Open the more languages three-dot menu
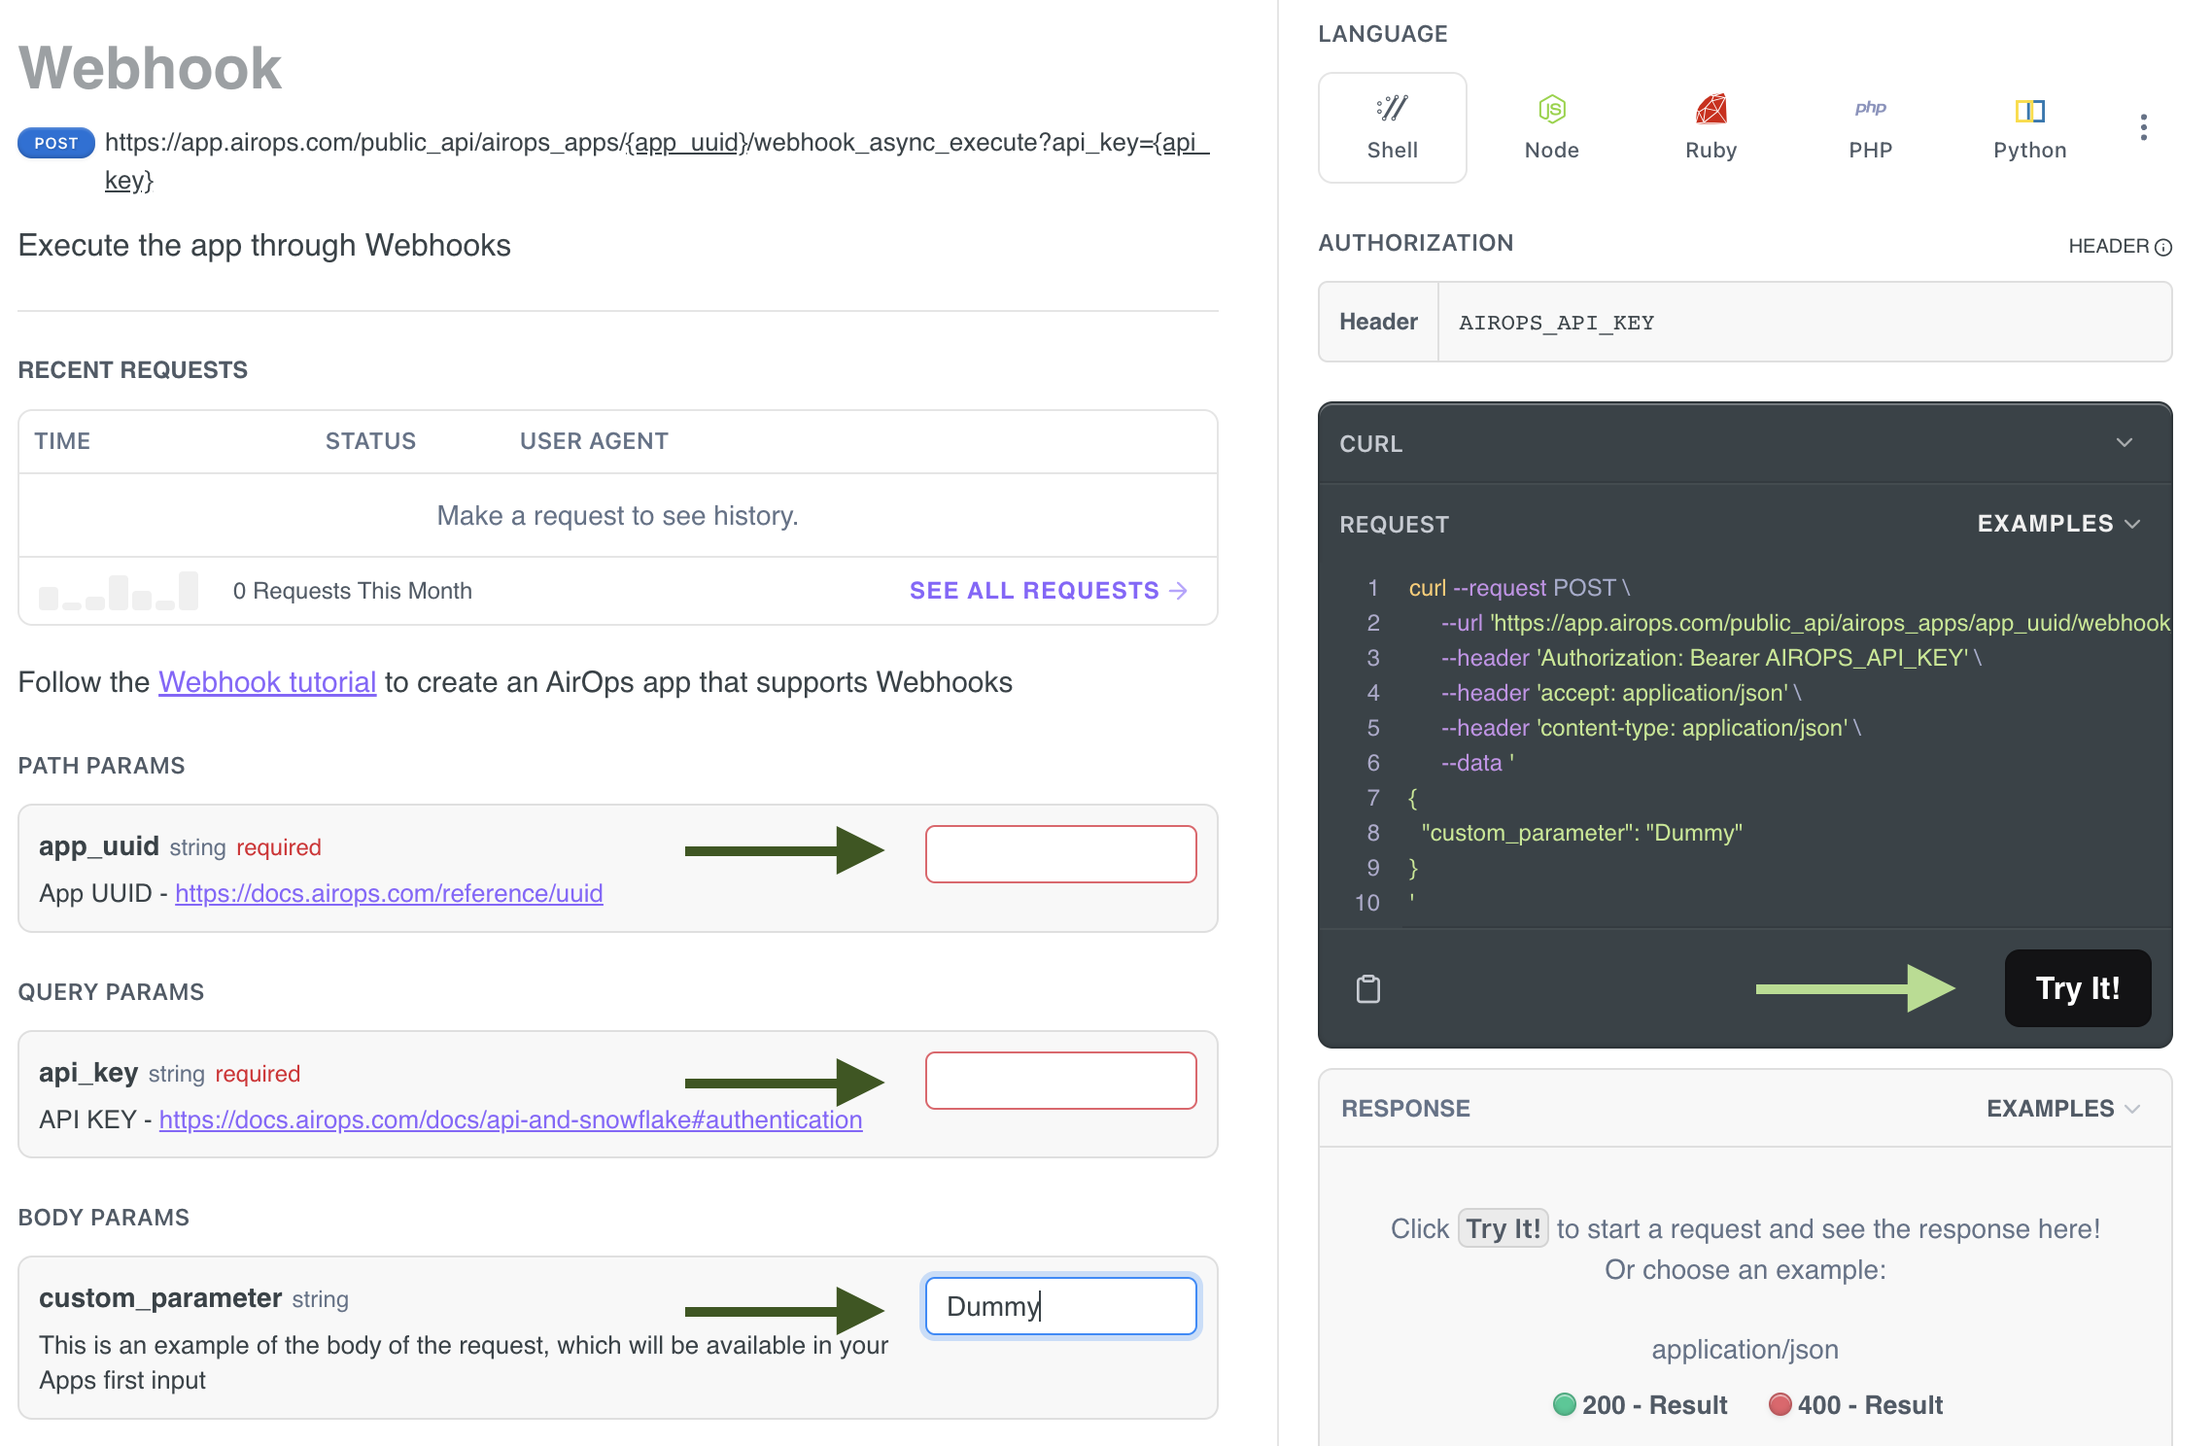The height and width of the screenshot is (1446, 2212). pyautogui.click(x=2143, y=127)
